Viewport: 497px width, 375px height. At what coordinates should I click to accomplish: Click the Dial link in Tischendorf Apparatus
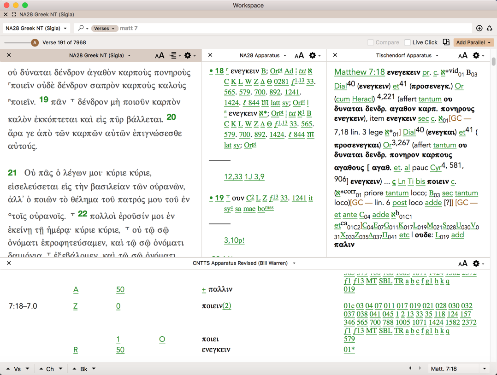(340, 86)
